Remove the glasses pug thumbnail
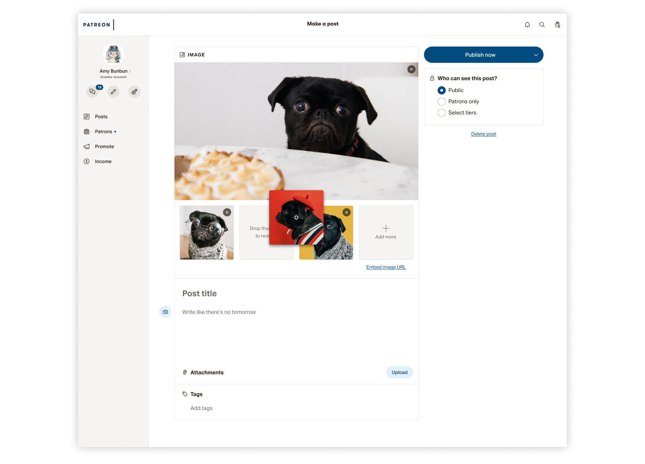The height and width of the screenshot is (464, 645). [x=227, y=212]
